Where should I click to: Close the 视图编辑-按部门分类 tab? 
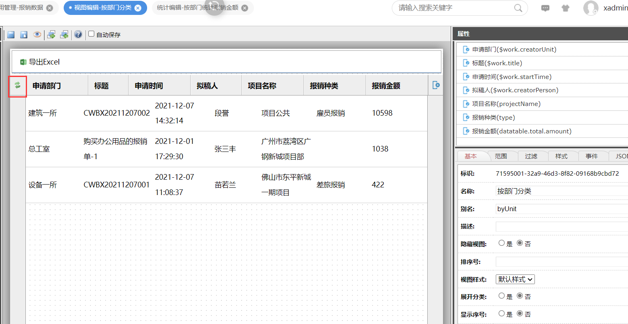138,8
